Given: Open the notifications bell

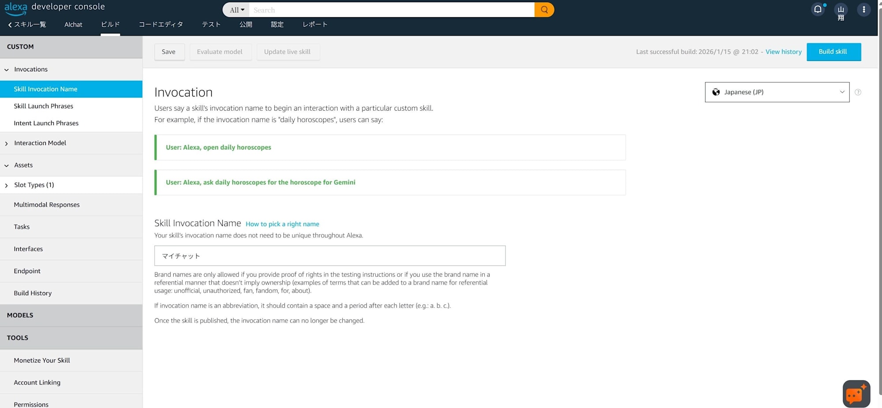Looking at the screenshot, I should pyautogui.click(x=818, y=9).
